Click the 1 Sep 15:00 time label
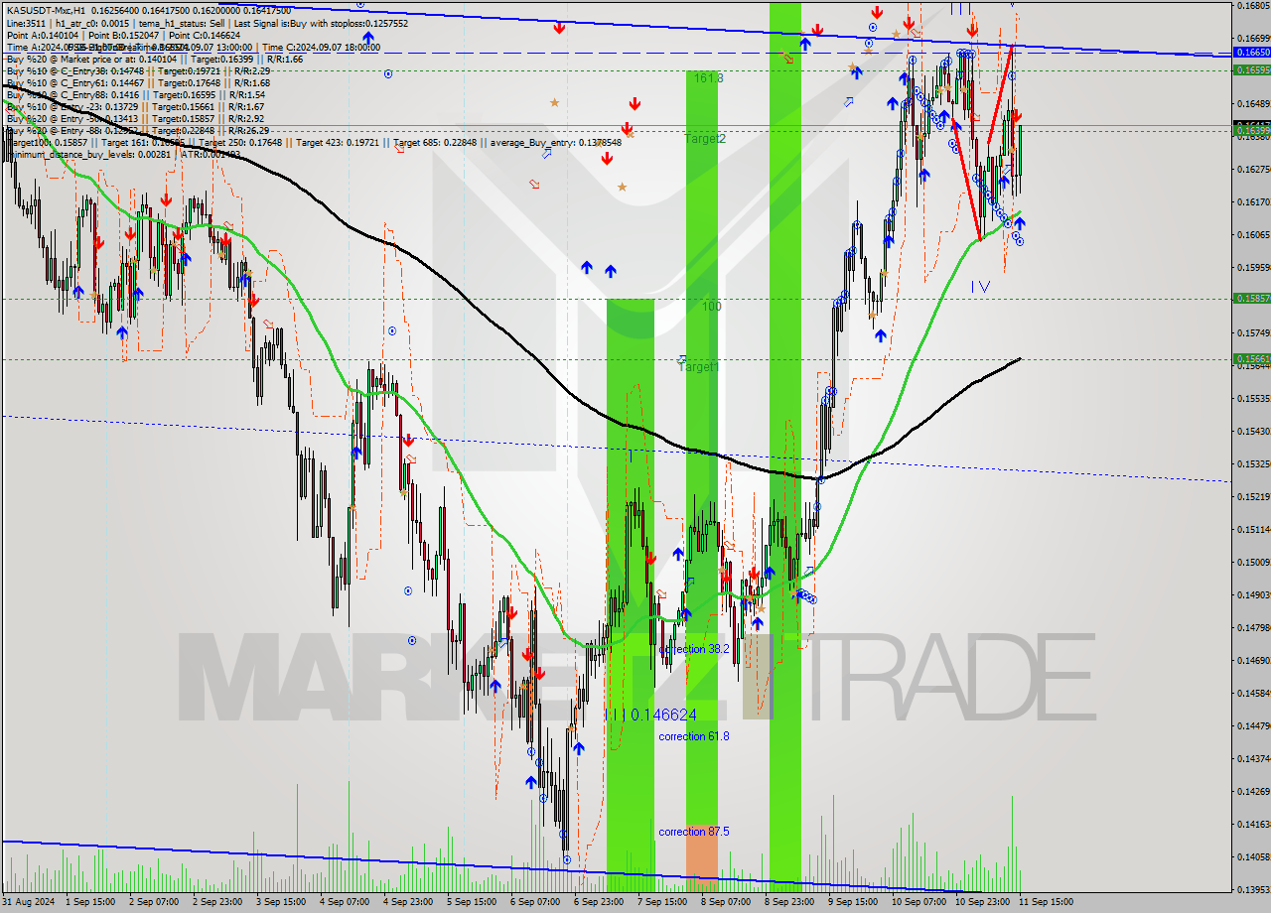 tap(89, 902)
